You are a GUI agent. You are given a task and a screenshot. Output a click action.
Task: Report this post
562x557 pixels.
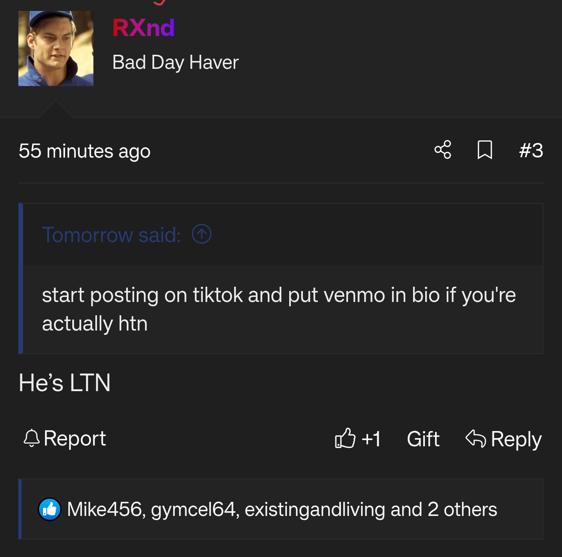click(75, 438)
